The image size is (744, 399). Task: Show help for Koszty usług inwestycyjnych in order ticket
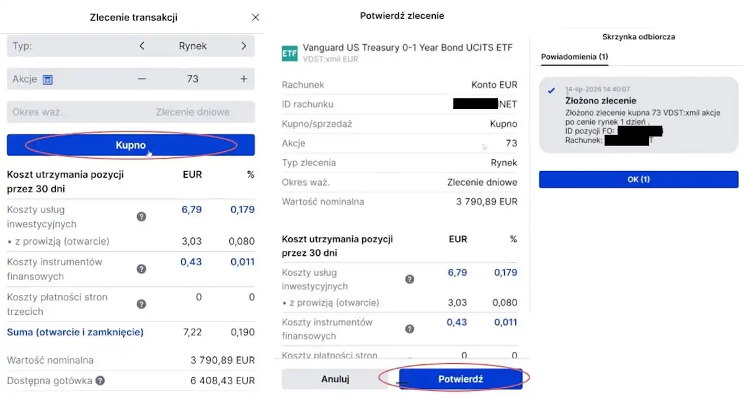click(x=141, y=216)
